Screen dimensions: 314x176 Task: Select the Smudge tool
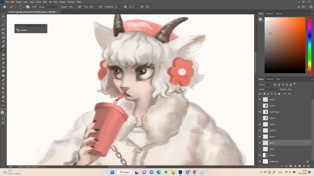[x=3, y=71]
